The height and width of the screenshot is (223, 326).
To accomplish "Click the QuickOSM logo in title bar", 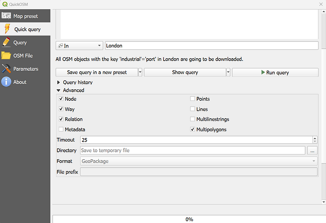I will [5, 4].
